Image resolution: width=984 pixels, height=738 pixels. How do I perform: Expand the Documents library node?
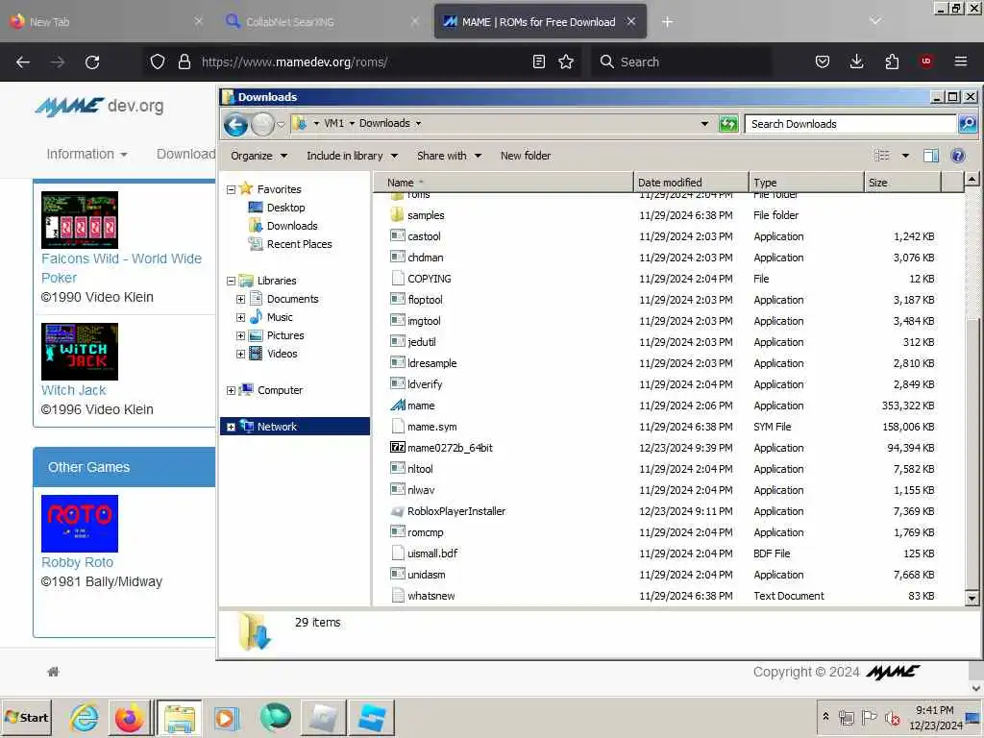tap(240, 300)
